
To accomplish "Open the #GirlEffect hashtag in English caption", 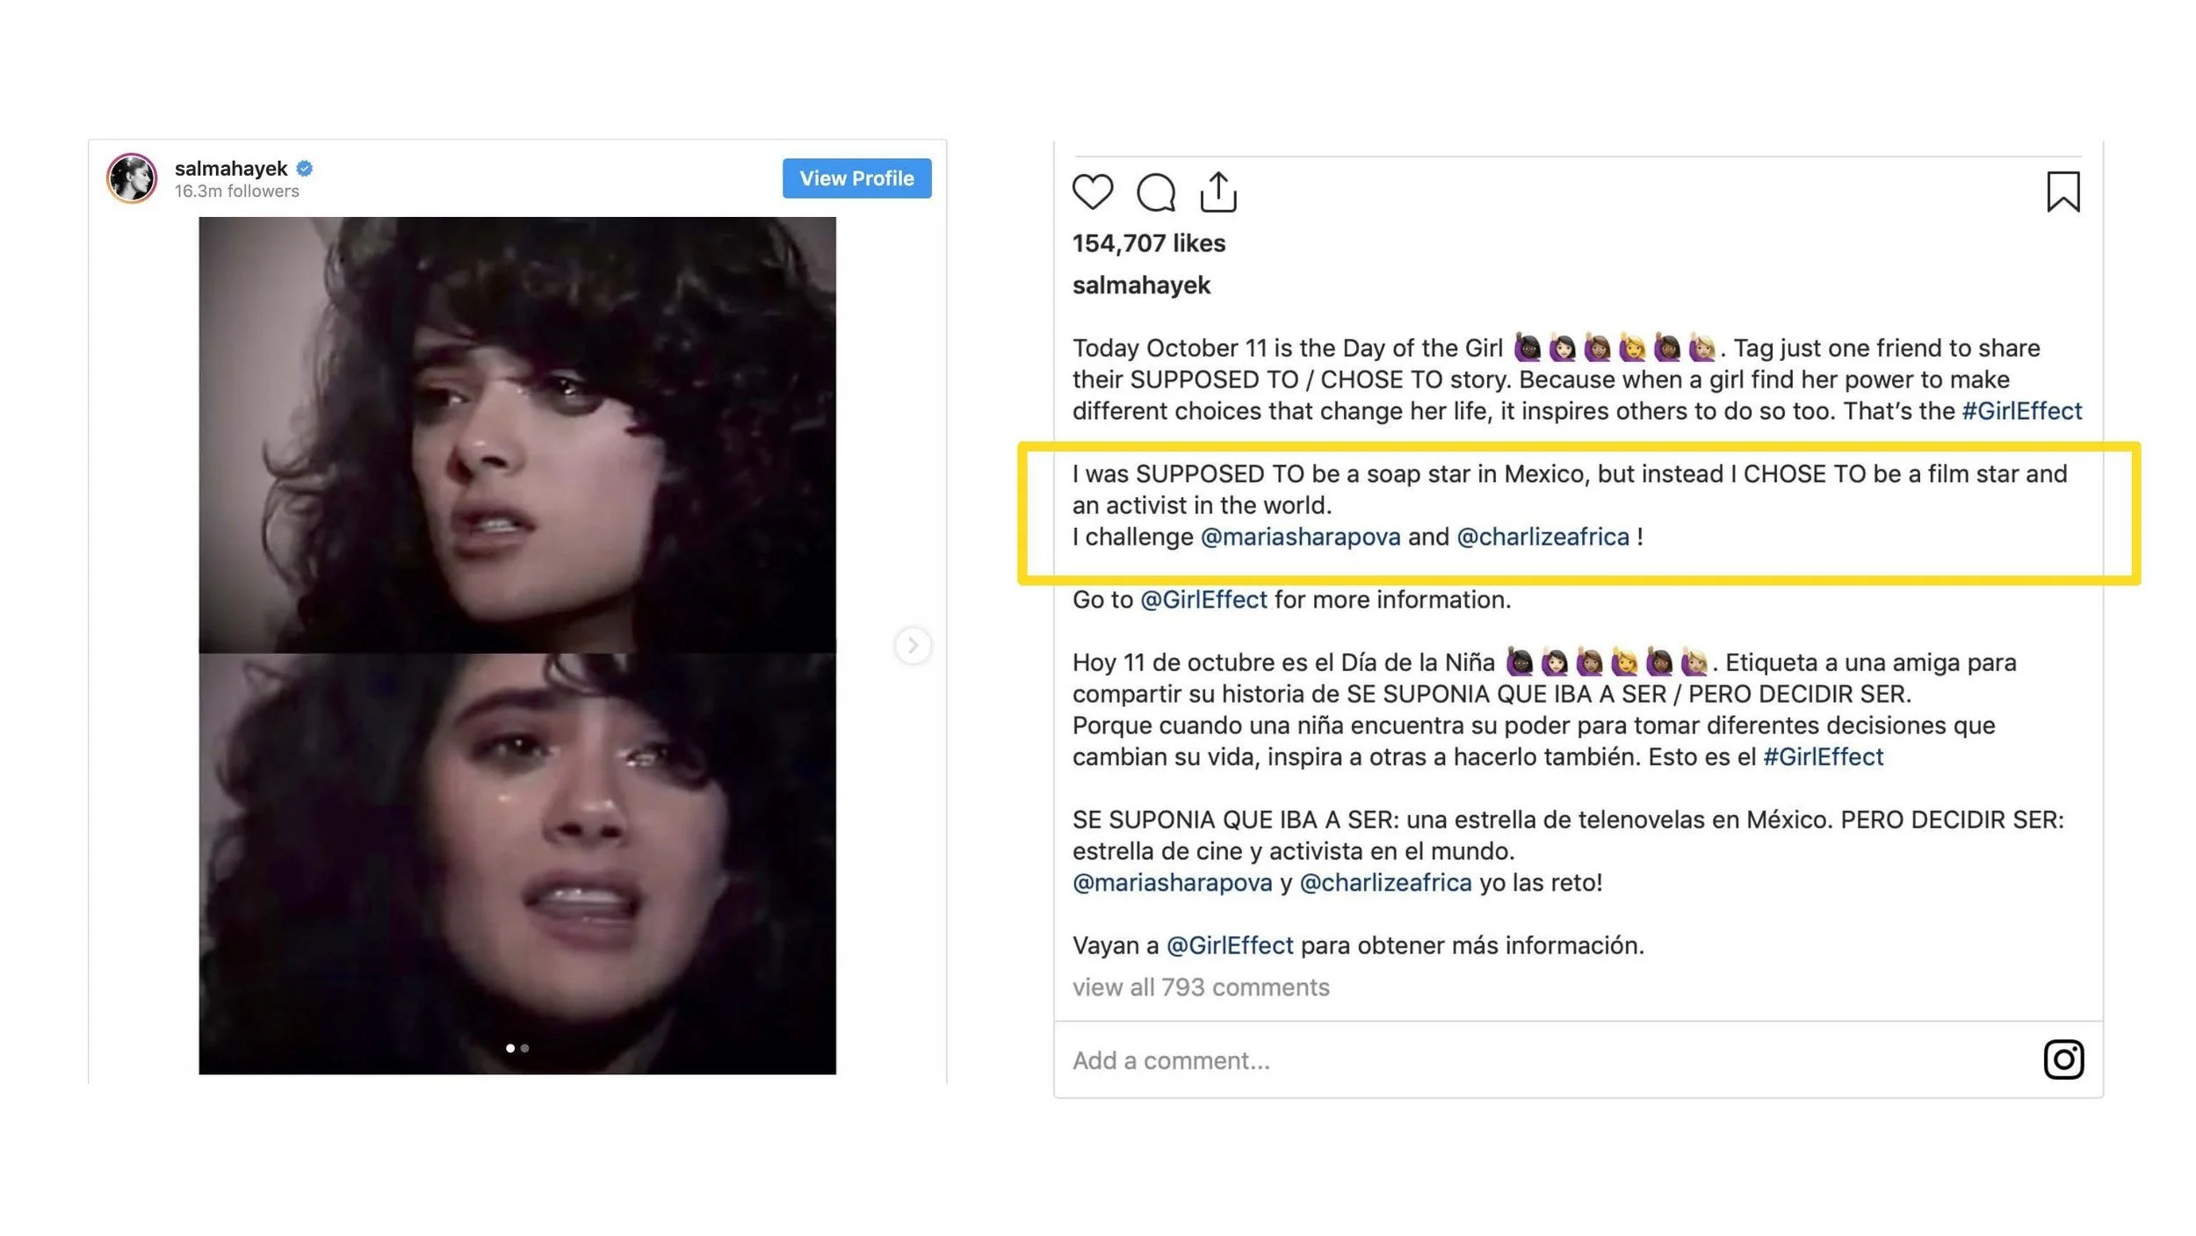I will coord(2021,411).
